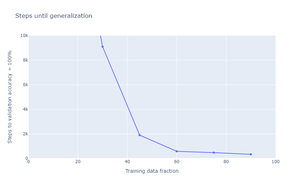Click the x-axis 0 tick label
The height and width of the screenshot is (187, 304).
coord(29,161)
